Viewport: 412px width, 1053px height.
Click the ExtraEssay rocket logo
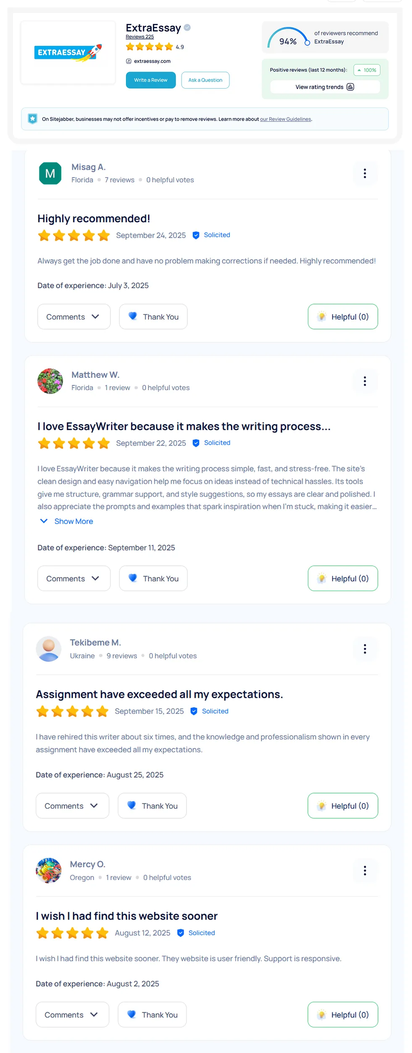tap(68, 53)
